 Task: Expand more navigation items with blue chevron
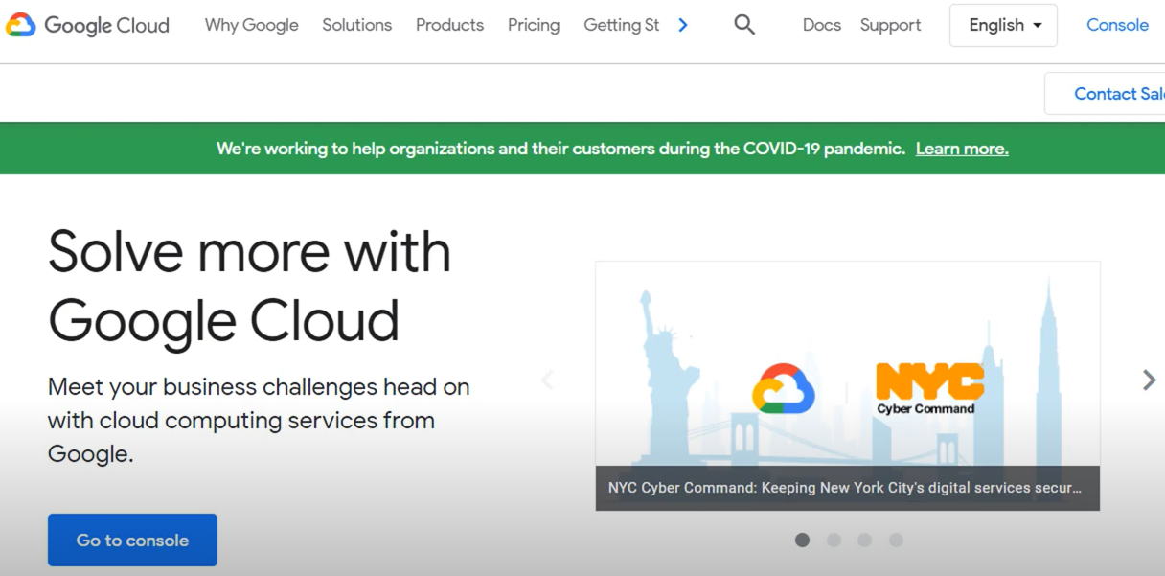point(683,25)
